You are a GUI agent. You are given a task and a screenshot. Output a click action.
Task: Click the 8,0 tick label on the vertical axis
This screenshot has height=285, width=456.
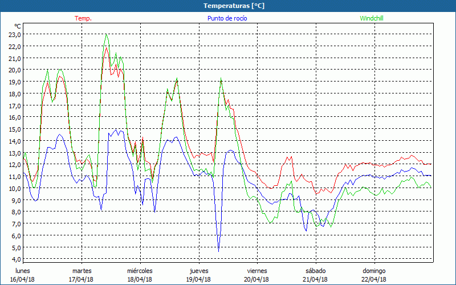coord(17,211)
